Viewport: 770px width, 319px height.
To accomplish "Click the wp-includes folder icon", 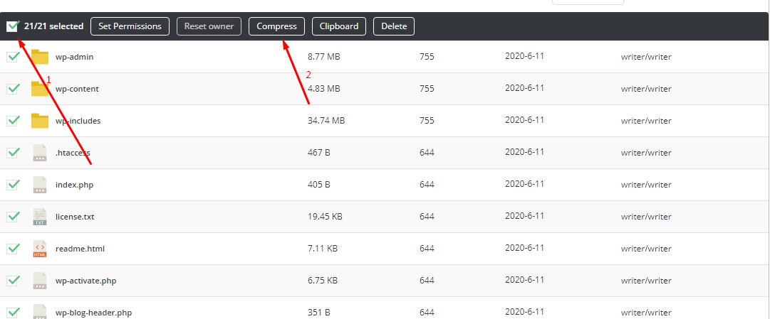I will coord(40,121).
